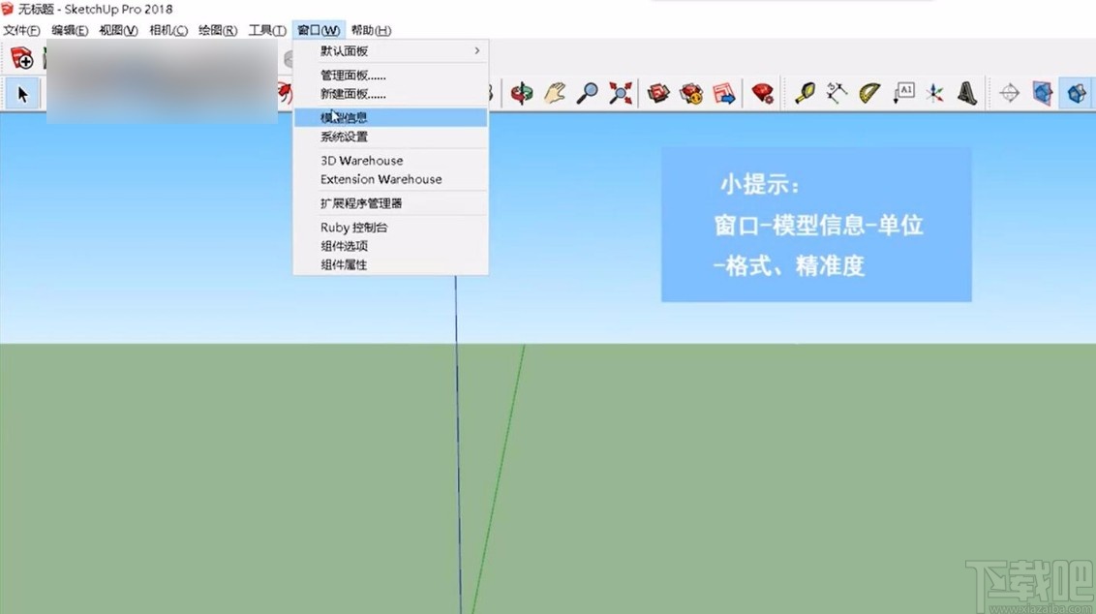Choose the Zoom magnifier tool
The image size is (1096, 614).
(586, 93)
